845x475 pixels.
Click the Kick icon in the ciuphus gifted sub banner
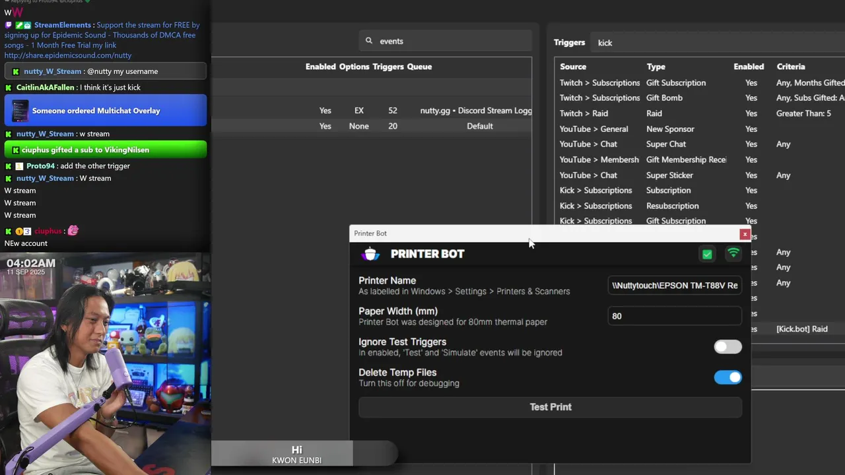[x=15, y=150]
